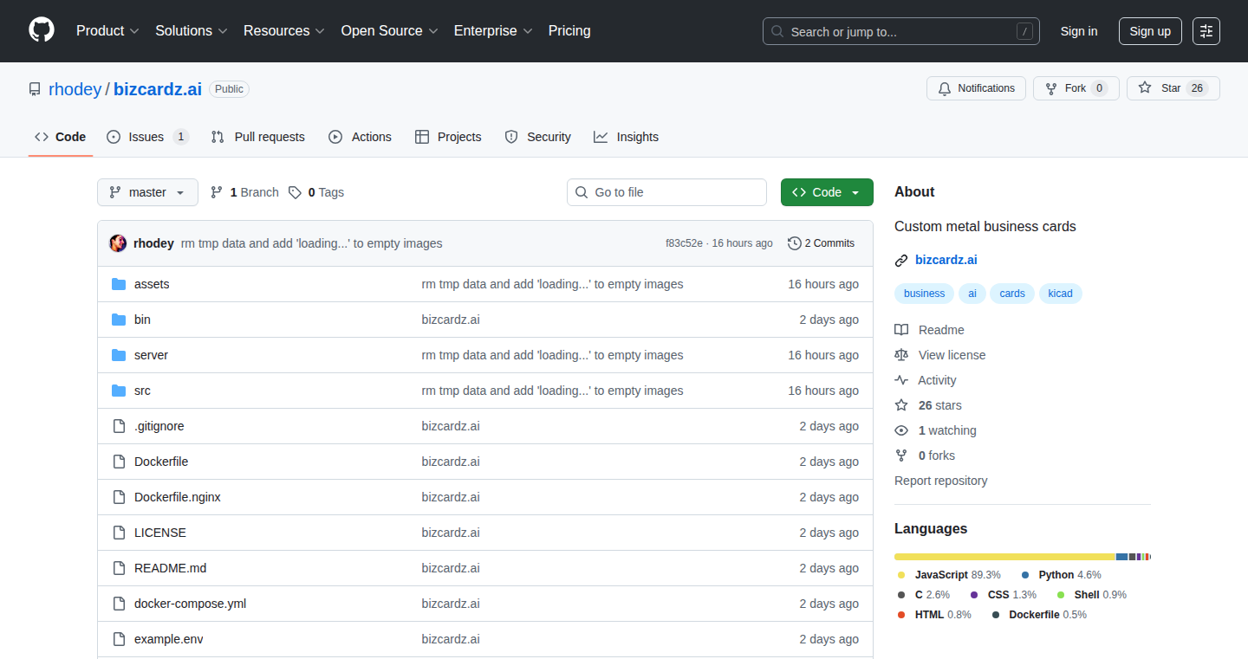The height and width of the screenshot is (659, 1248).
Task: Click the Sign in link
Action: click(1079, 31)
